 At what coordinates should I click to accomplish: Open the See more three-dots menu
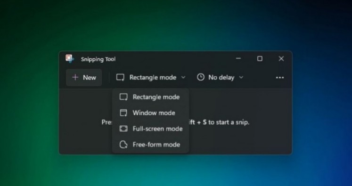[280, 78]
